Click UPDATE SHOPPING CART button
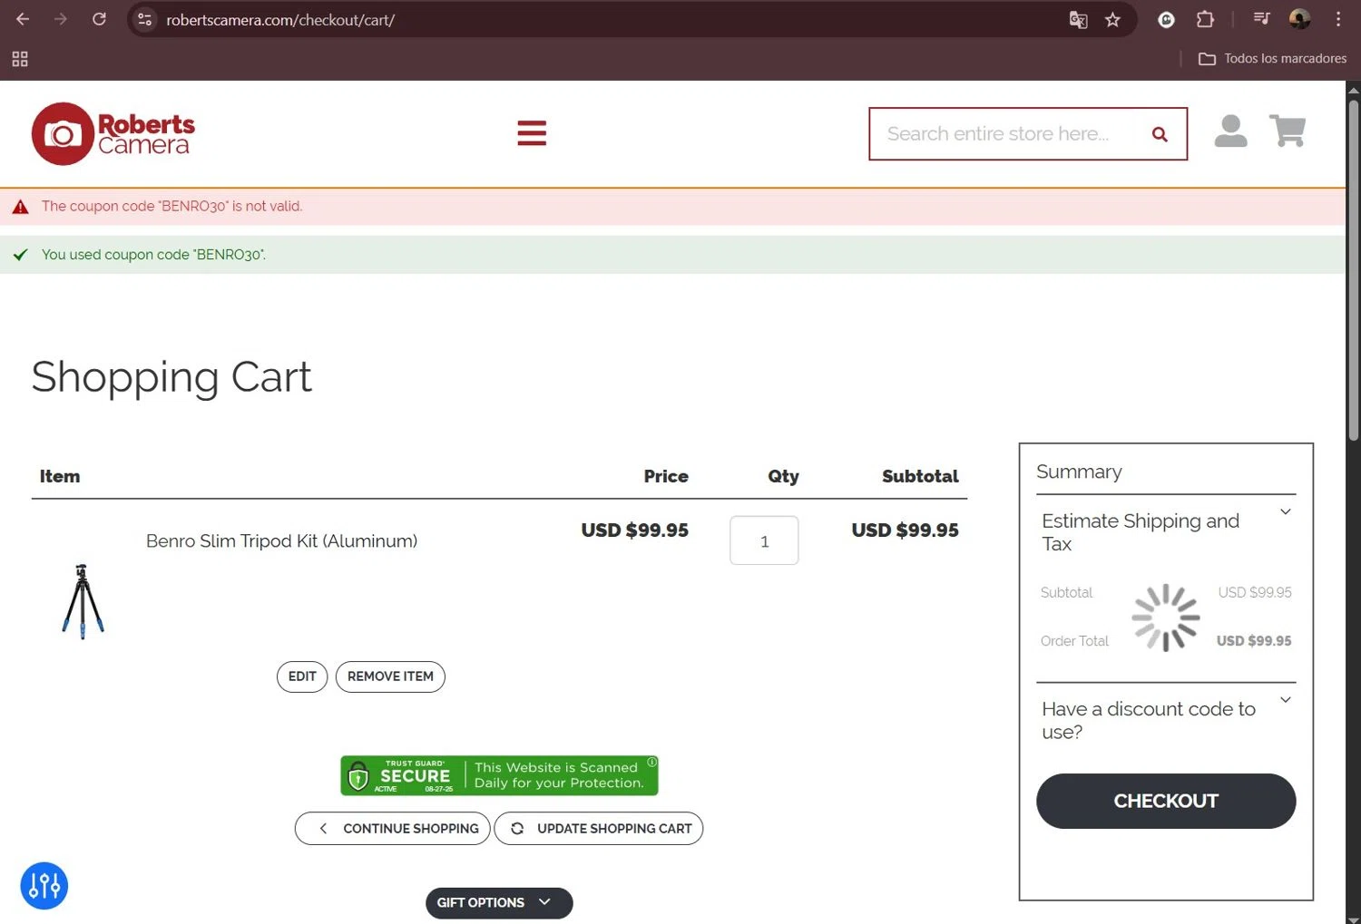This screenshot has height=924, width=1361. pyautogui.click(x=599, y=829)
